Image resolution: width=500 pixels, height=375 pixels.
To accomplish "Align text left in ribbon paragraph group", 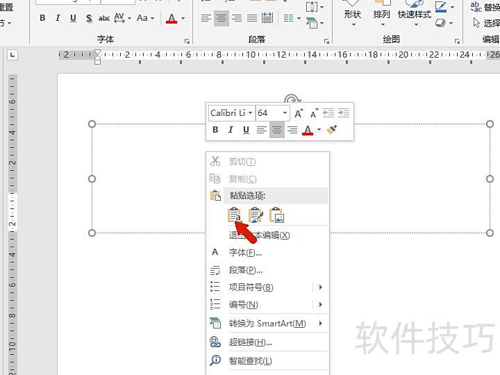I will click(206, 18).
